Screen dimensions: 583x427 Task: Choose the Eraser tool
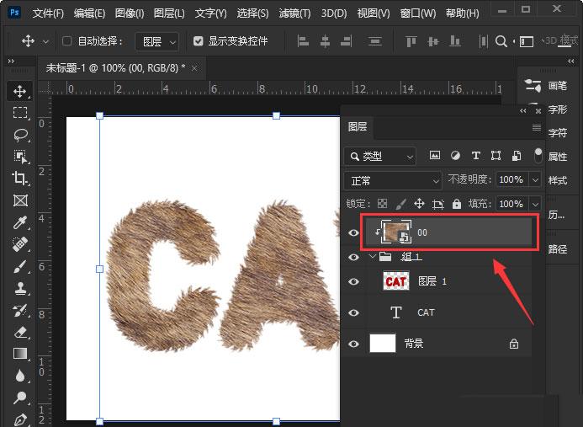(20, 332)
